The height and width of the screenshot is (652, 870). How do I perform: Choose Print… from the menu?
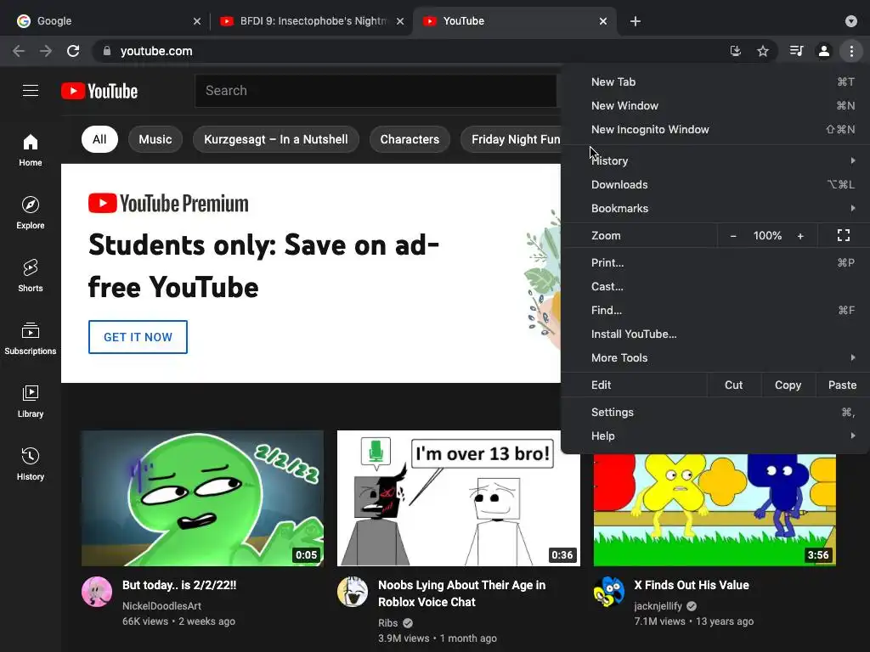pyautogui.click(x=715, y=262)
